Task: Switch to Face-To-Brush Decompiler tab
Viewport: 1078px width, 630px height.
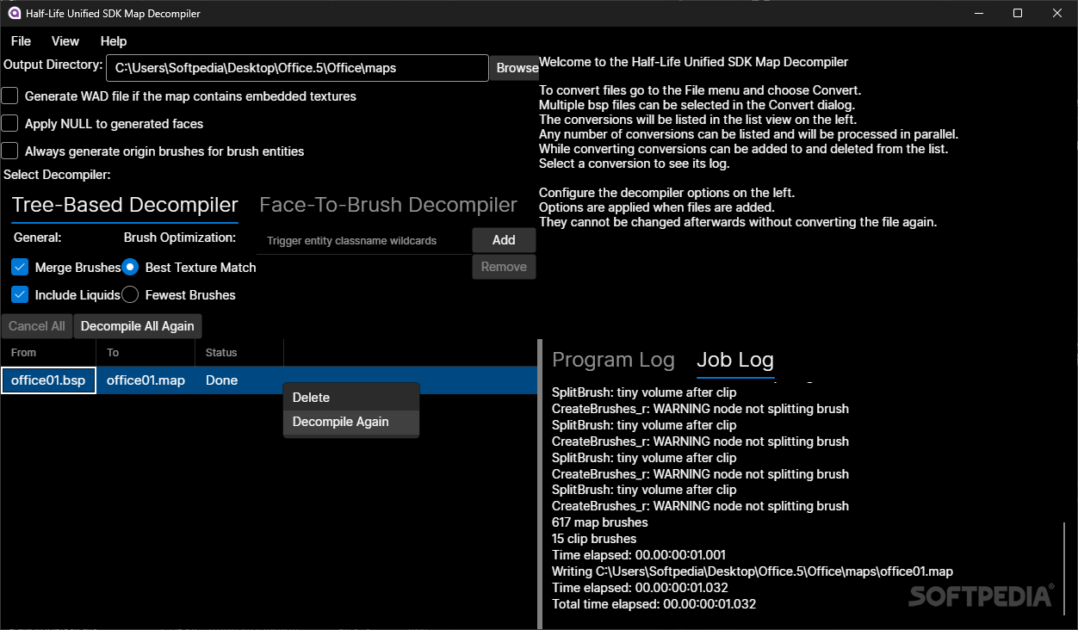Action: (388, 205)
